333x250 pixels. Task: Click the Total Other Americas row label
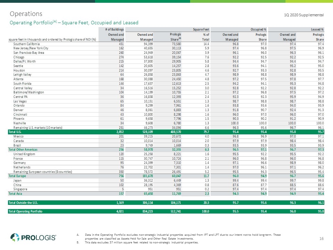click(23, 150)
